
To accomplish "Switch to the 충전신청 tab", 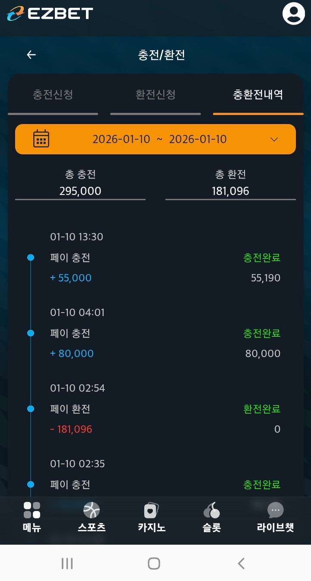I will coord(53,95).
